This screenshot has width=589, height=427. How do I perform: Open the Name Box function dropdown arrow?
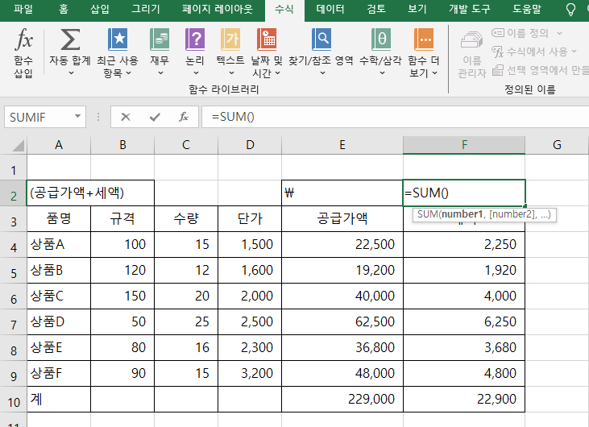[x=78, y=116]
